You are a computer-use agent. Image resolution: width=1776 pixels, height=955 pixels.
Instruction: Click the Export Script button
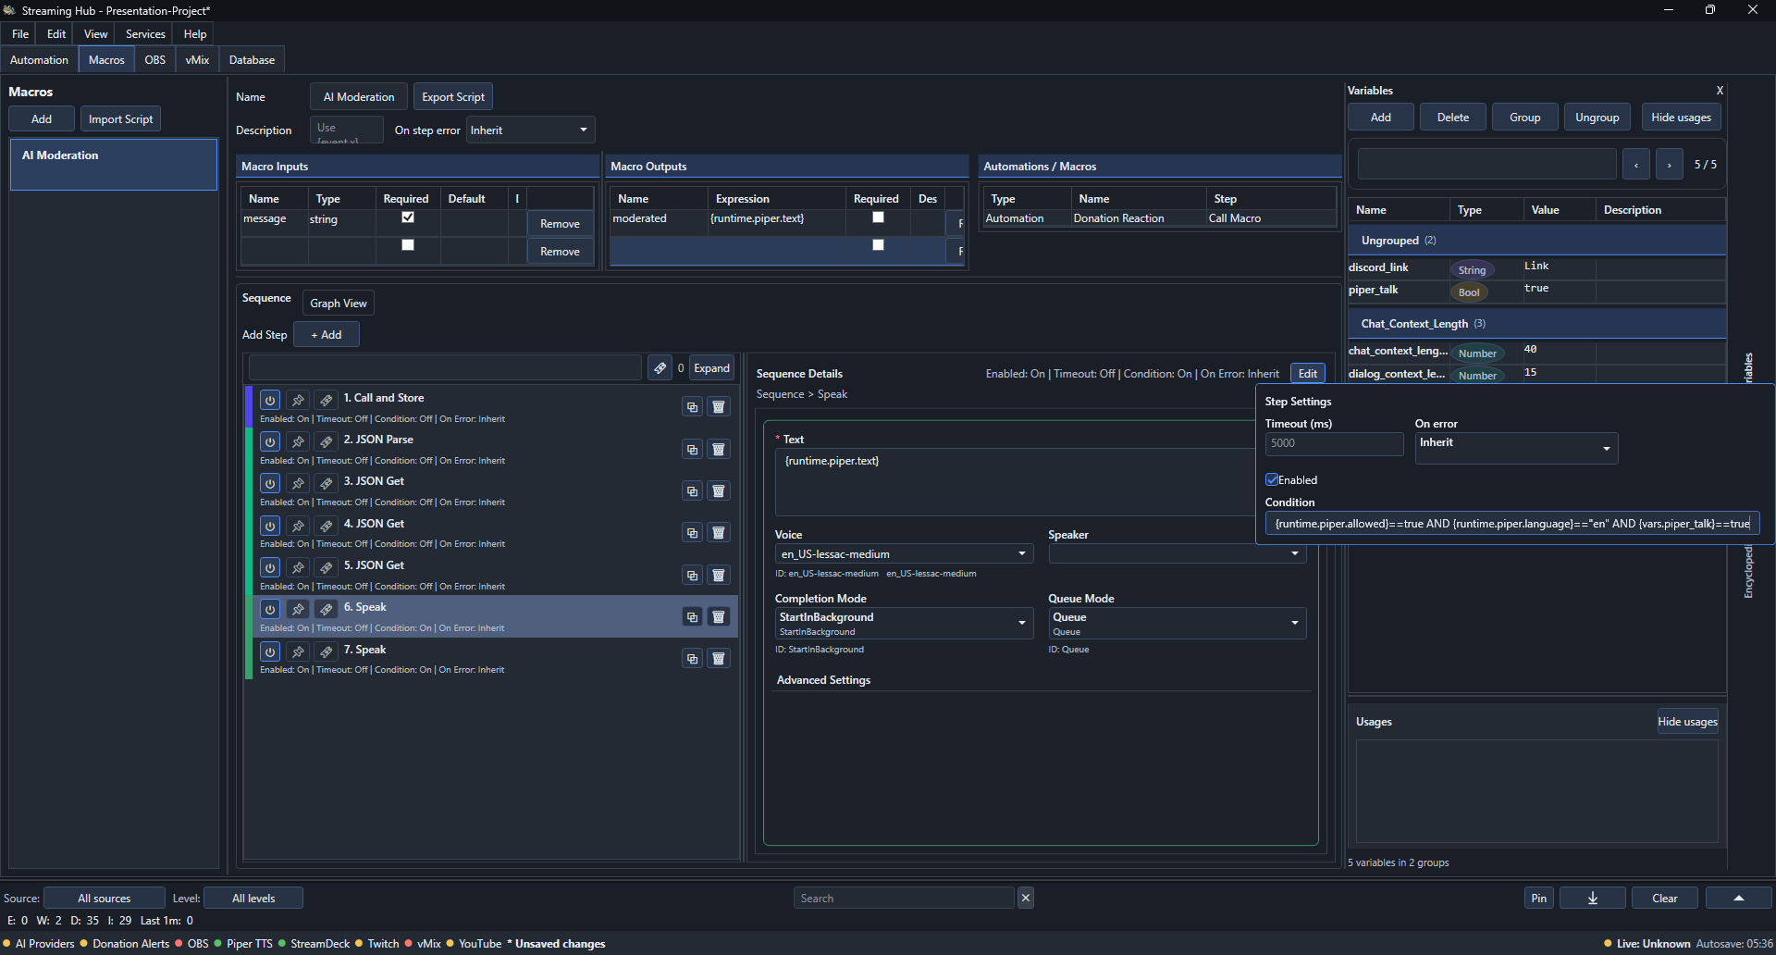[x=453, y=97]
